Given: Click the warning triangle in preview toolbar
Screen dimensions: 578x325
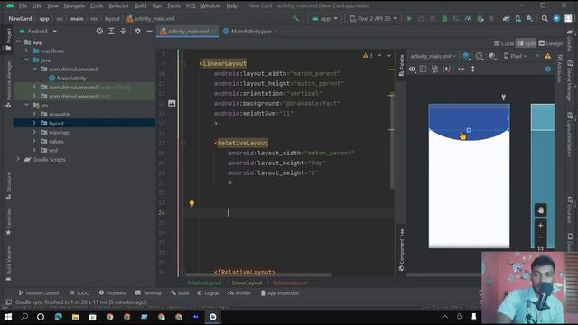Looking at the screenshot, I should [548, 56].
